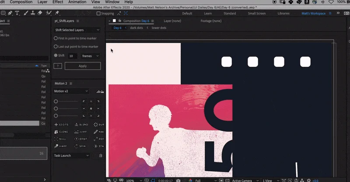Click the Motion 2 trash icon
Viewport: 350px width, 182px height.
(101, 156)
